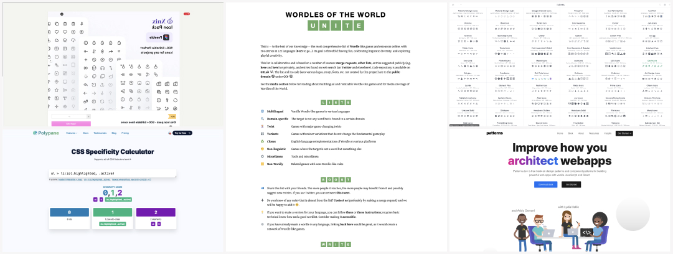Click the Get Started button in patterns navbar

[624, 133]
